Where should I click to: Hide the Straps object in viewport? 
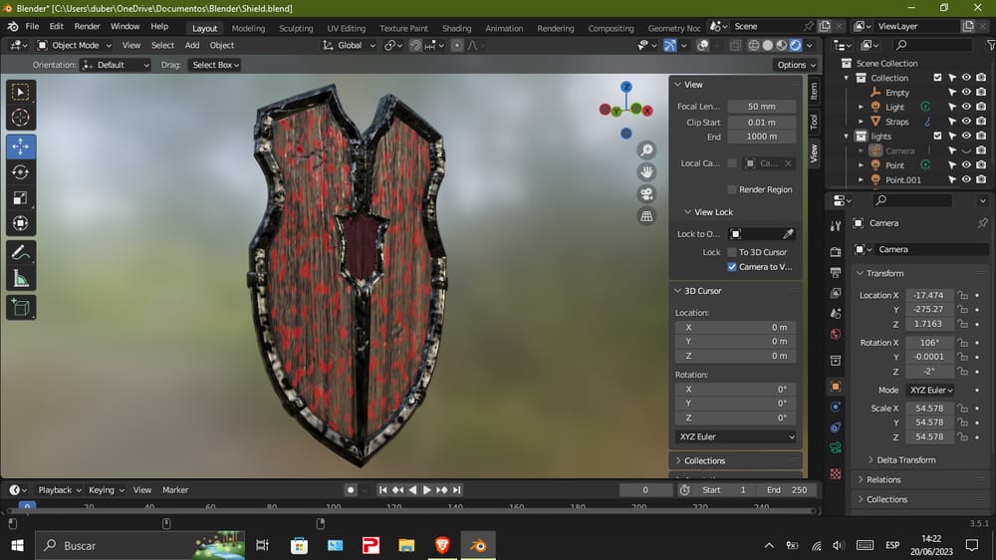[x=966, y=122]
